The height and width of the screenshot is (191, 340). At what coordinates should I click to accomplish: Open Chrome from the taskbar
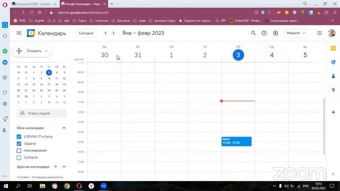[x=67, y=186]
